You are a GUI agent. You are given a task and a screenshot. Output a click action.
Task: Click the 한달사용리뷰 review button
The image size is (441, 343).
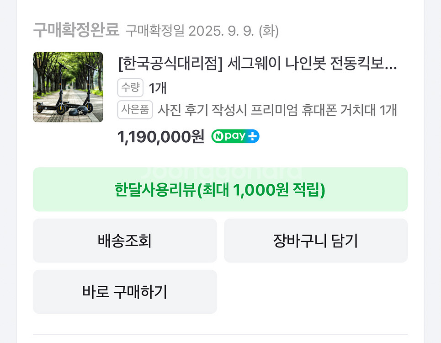tap(220, 189)
